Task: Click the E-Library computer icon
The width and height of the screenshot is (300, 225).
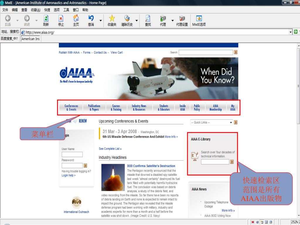Action: pyautogui.click(x=195, y=156)
